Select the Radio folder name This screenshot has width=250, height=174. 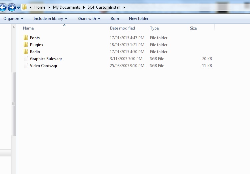35,52
